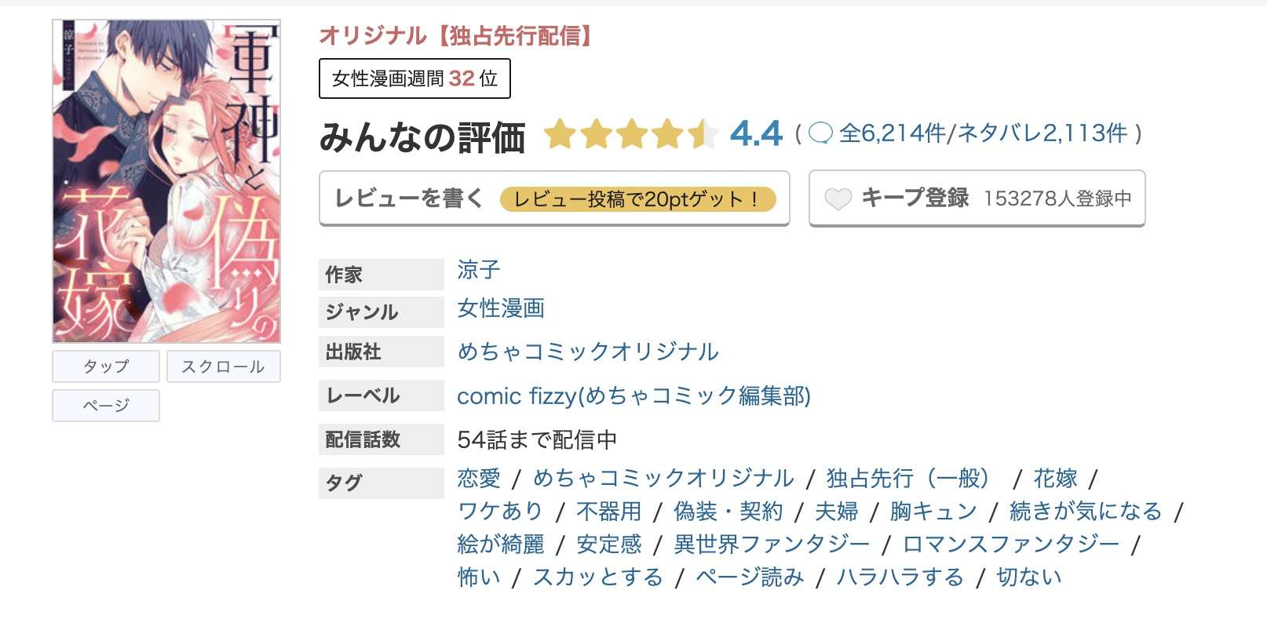This screenshot has width=1267, height=623.
Task: Click the 恋愛 tag
Action: point(479,478)
